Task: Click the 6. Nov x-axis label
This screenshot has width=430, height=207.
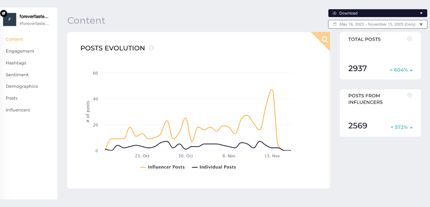Action: pyautogui.click(x=229, y=156)
